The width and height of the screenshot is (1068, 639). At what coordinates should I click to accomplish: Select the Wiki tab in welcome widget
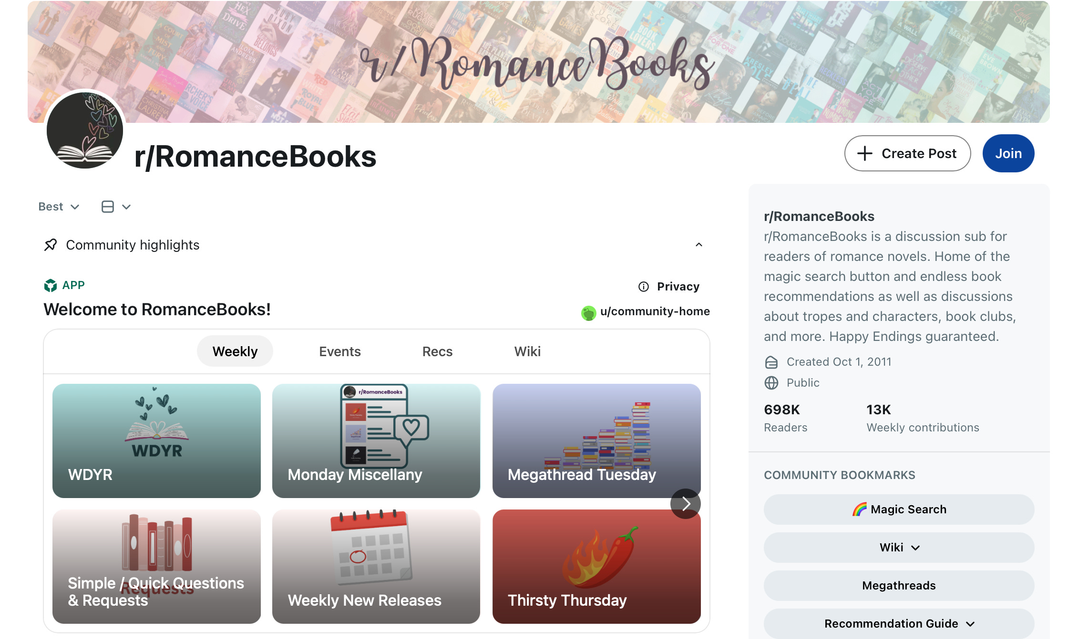(x=527, y=351)
